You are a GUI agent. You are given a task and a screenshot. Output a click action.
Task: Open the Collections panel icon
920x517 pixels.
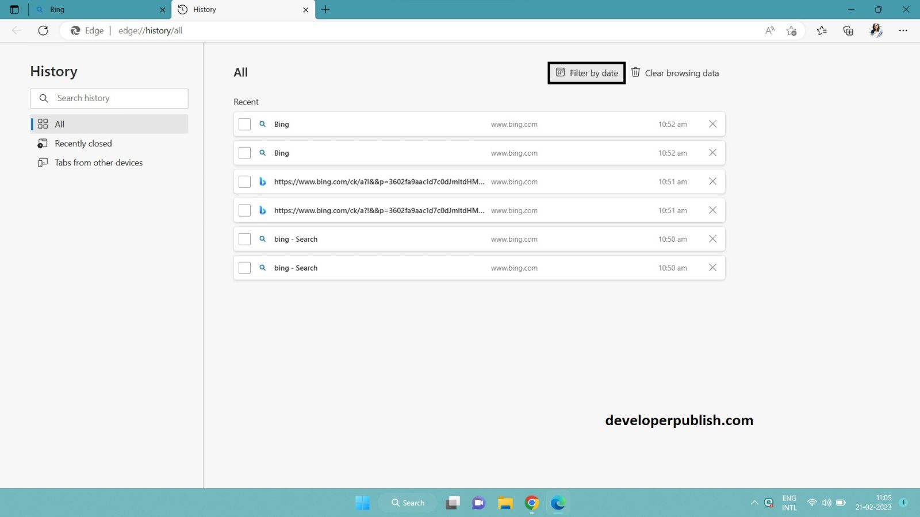click(848, 30)
